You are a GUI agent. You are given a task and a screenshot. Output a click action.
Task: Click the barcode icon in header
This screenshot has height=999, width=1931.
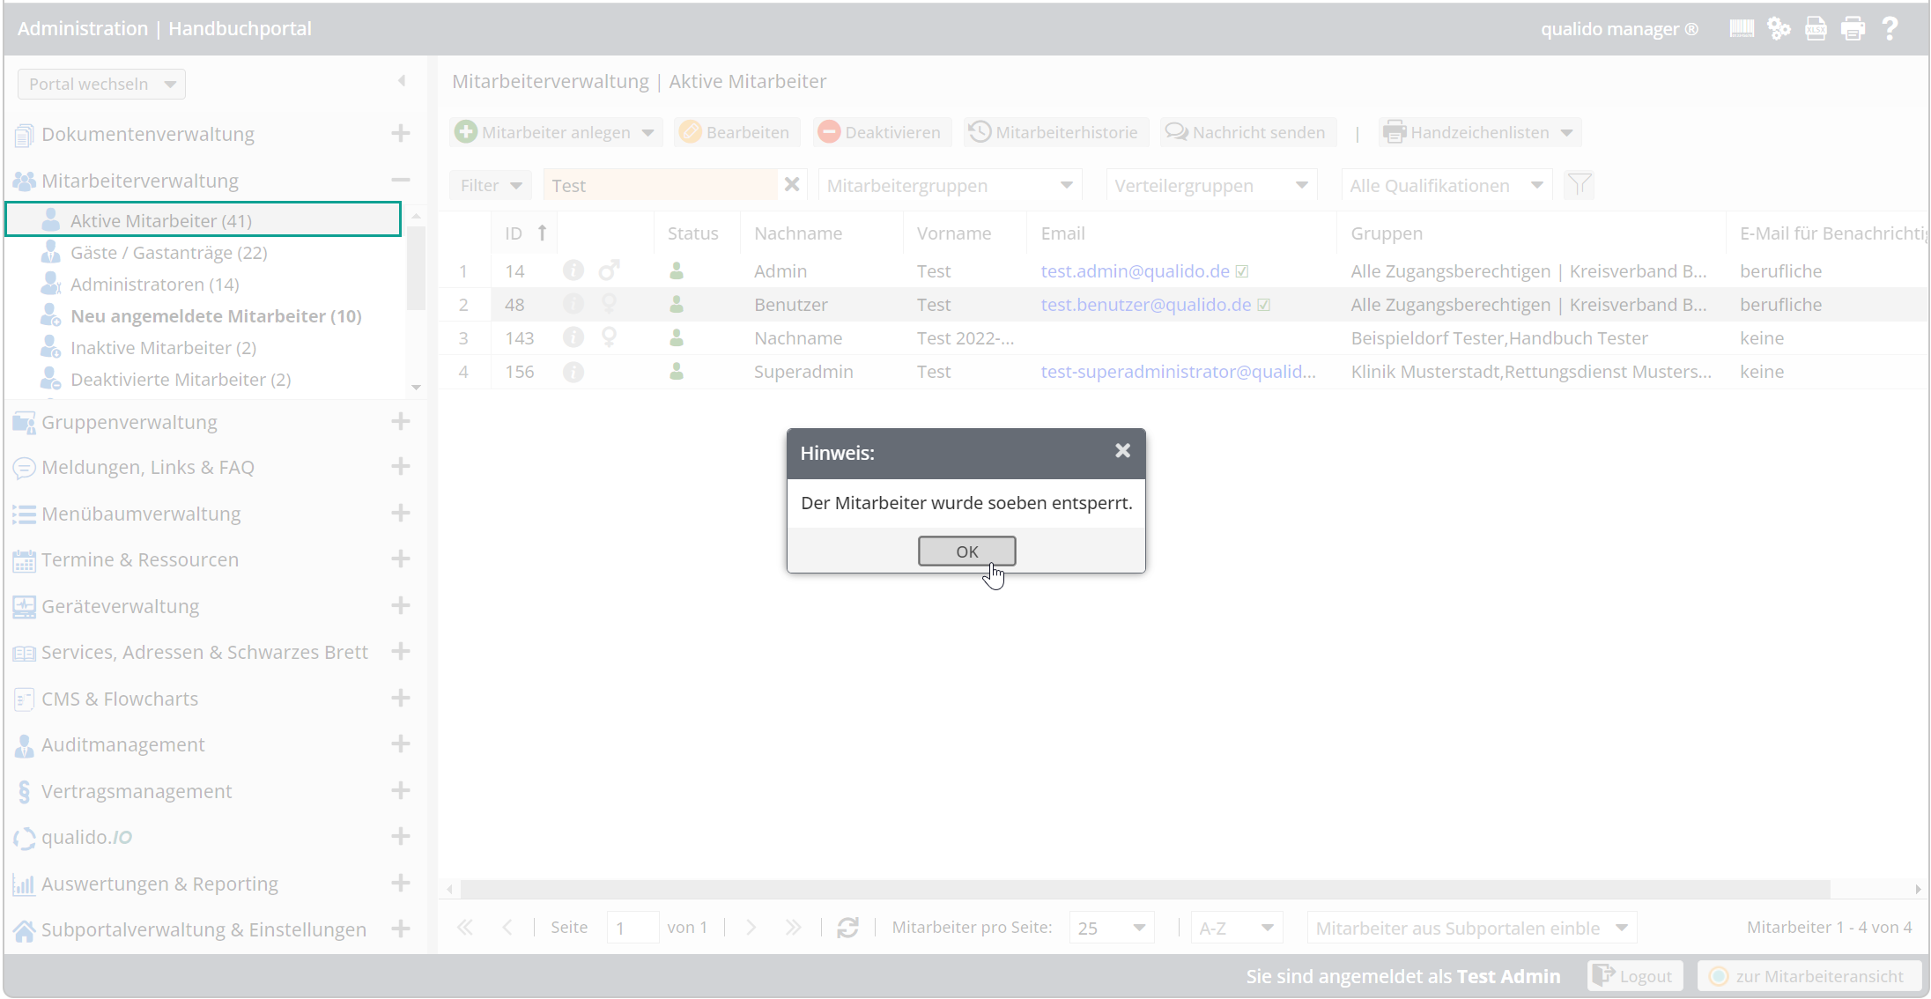coord(1742,29)
